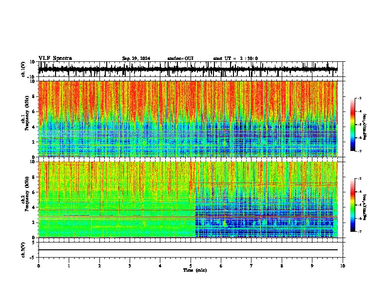Click the time axis tick label '7'
386x298 pixels.
(x=251, y=266)
